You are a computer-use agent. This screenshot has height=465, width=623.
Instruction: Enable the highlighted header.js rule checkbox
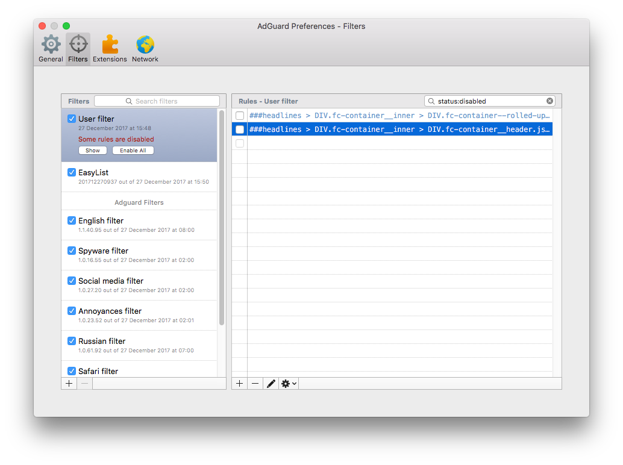coord(240,130)
